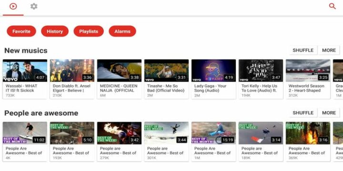Open the 11:02 People Are Awesome thumbnail

pos(25,133)
